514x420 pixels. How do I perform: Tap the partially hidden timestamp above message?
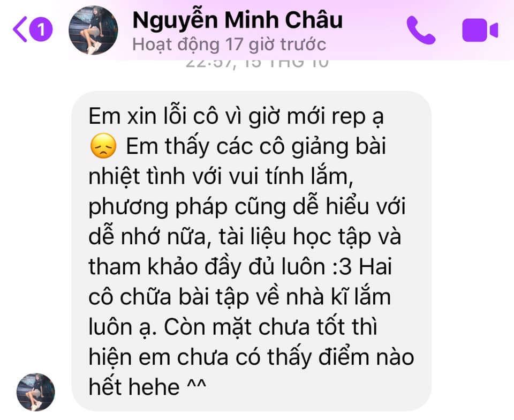click(257, 64)
